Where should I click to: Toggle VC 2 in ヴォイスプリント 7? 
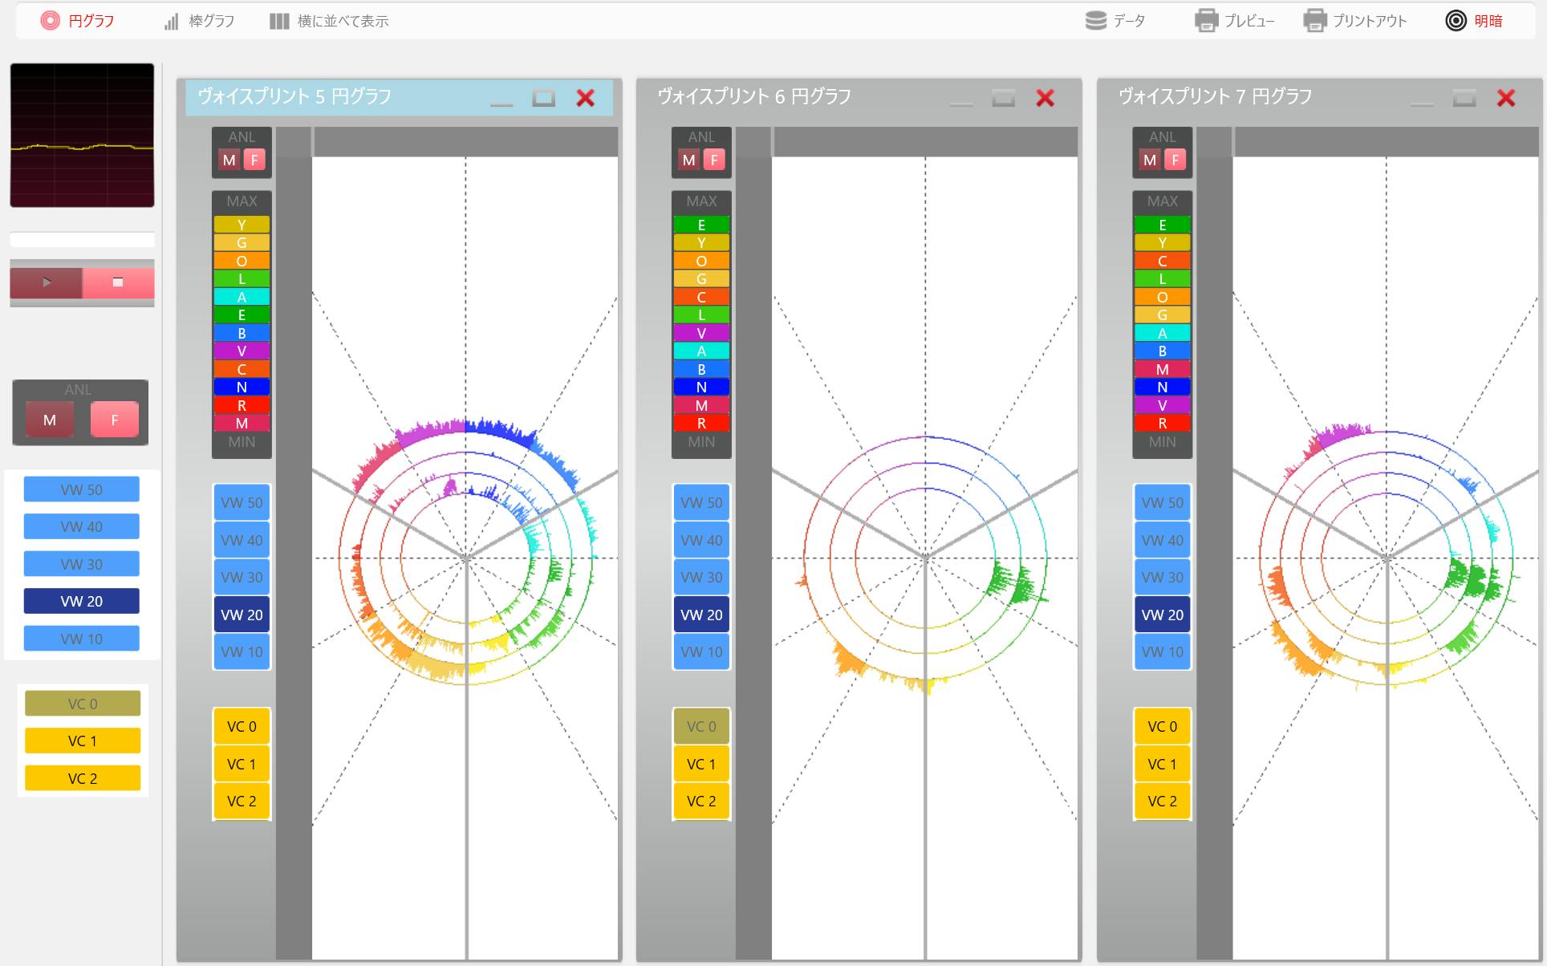1162,801
